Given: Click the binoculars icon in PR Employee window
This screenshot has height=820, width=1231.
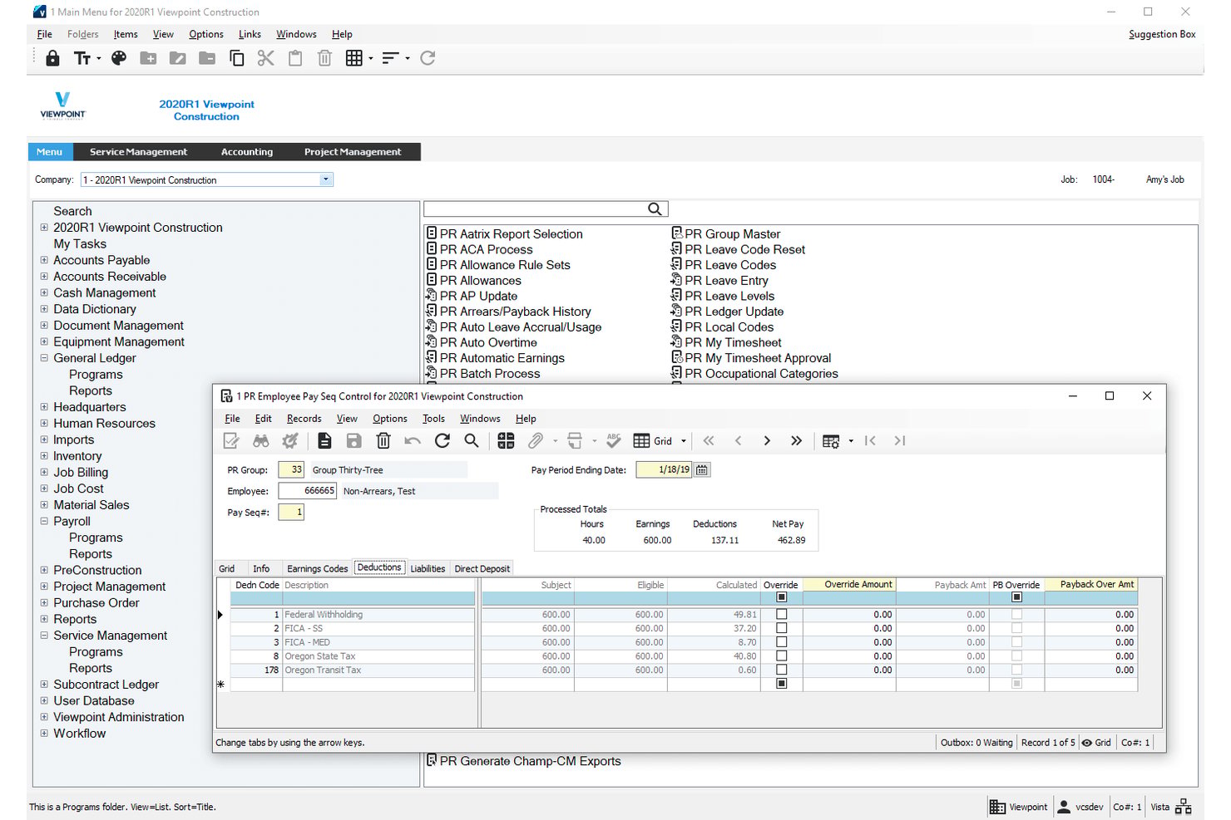Looking at the screenshot, I should (x=261, y=441).
